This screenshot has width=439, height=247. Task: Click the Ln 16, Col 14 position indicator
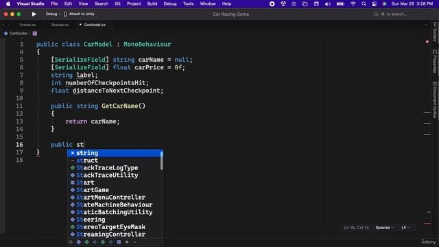[x=356, y=228]
